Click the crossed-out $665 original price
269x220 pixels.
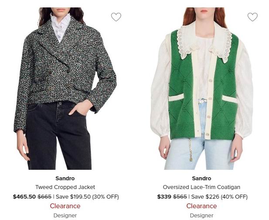tap(44, 197)
